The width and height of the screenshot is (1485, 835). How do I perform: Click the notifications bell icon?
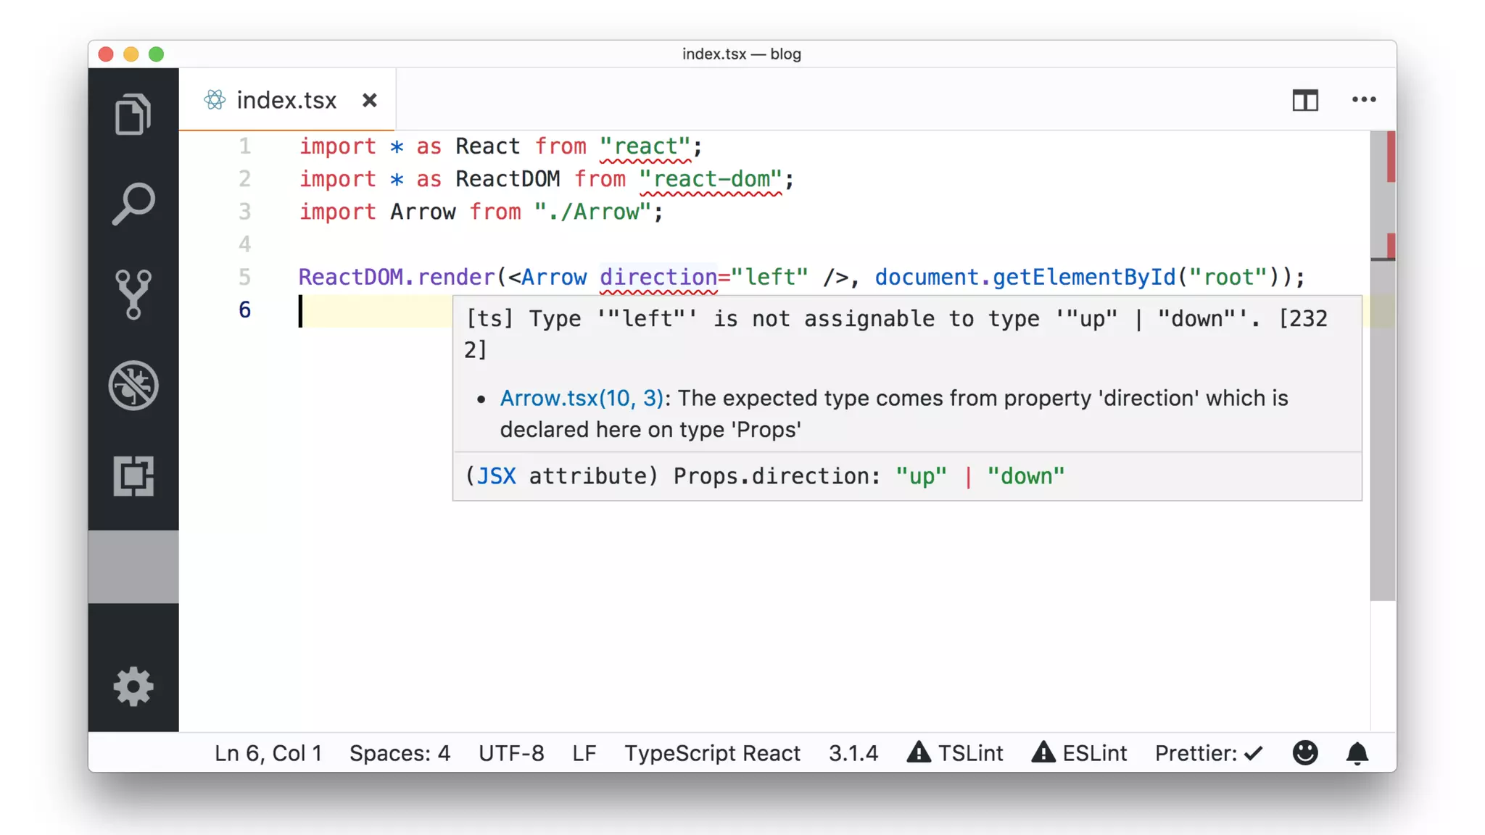click(x=1357, y=754)
